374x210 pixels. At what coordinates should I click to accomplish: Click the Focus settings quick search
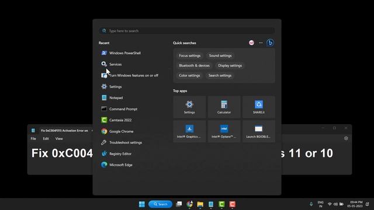tap(189, 56)
